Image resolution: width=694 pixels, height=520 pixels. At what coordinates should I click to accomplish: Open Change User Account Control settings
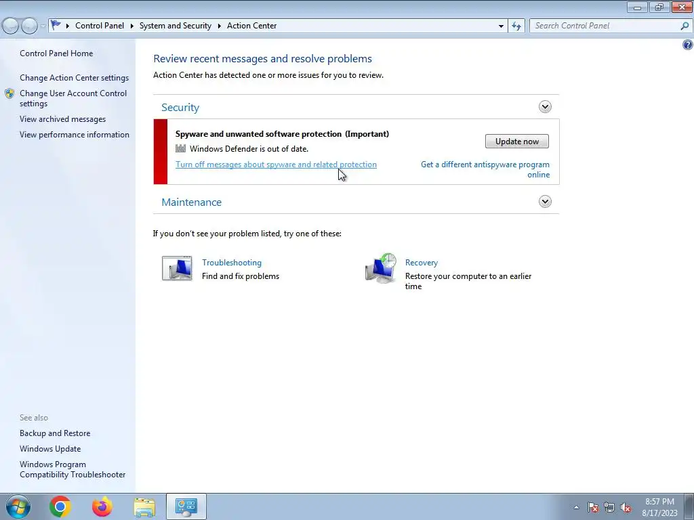[73, 98]
